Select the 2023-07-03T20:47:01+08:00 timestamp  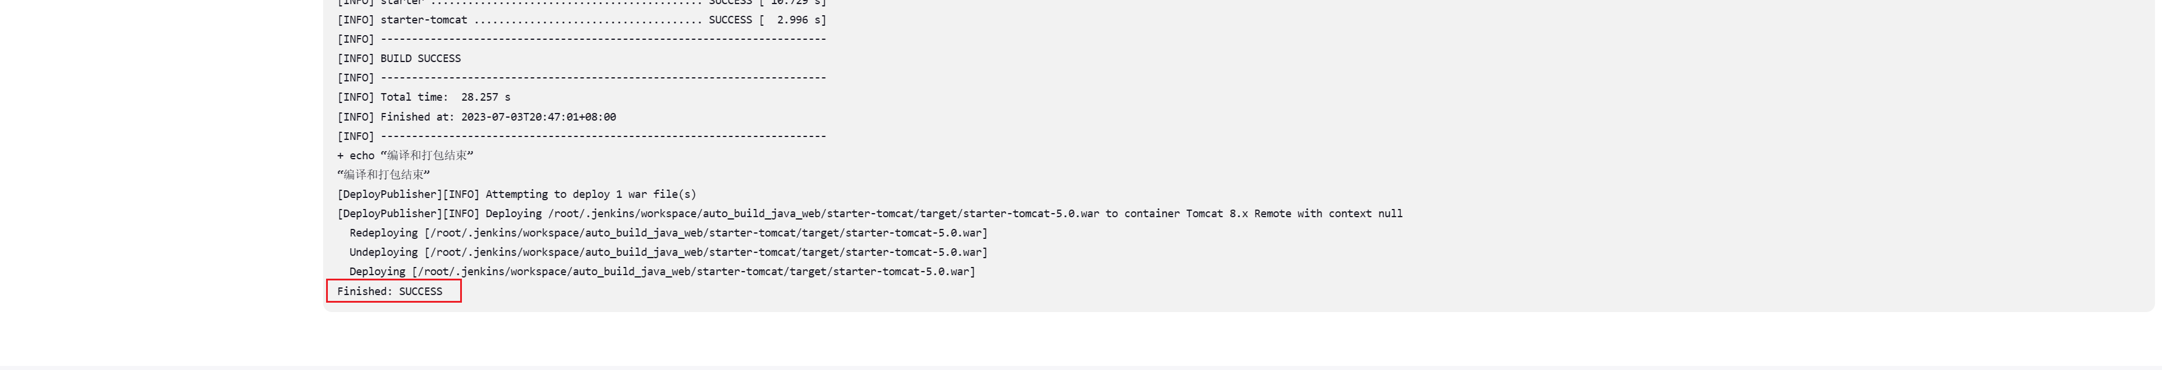click(x=539, y=118)
